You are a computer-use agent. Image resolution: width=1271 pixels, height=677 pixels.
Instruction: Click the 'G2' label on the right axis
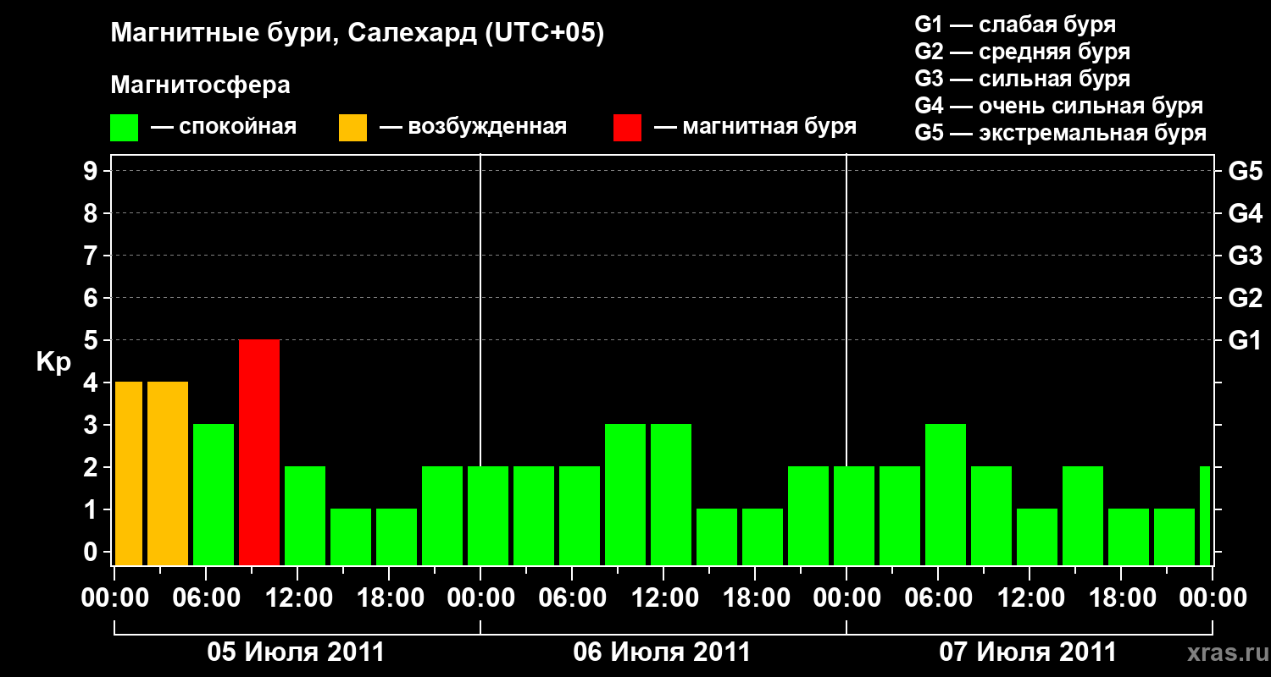coord(1246,298)
